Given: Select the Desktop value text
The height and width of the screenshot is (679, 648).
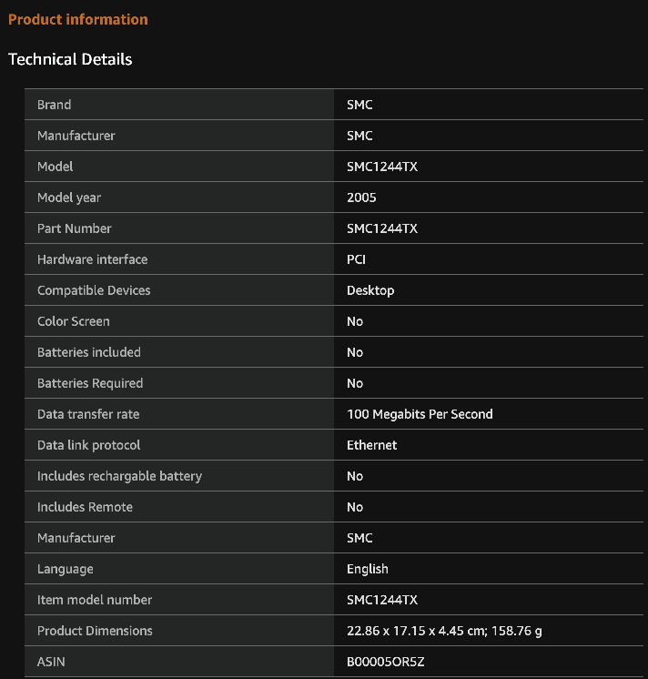Looking at the screenshot, I should coord(370,290).
